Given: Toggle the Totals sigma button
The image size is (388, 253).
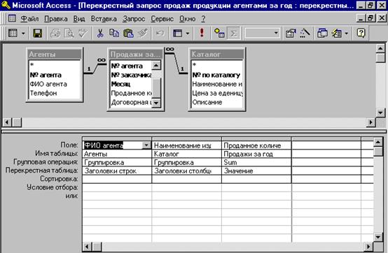Looking at the screenshot, I should pos(234,33).
